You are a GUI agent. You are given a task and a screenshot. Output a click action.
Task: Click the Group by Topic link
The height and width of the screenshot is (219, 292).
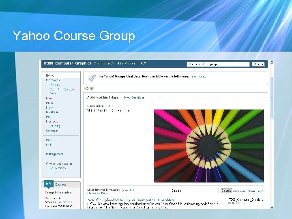[x=98, y=193]
